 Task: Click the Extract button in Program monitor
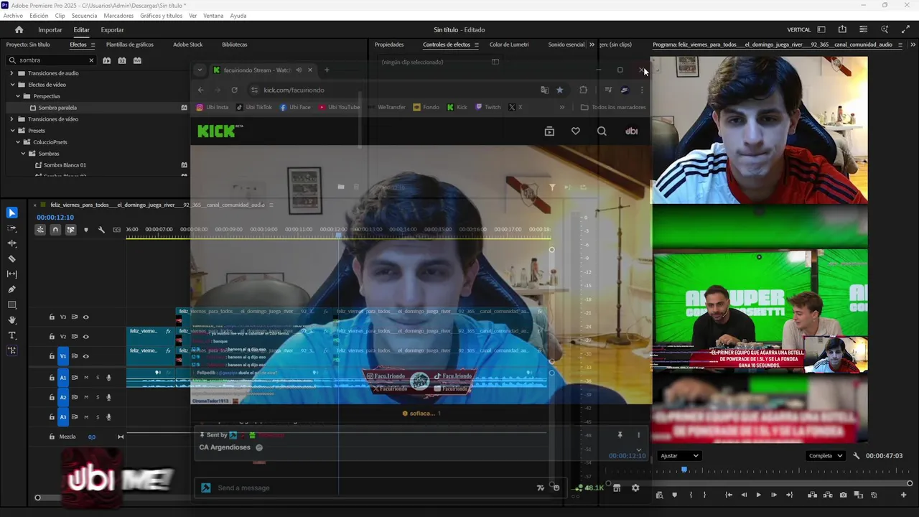[x=828, y=495]
